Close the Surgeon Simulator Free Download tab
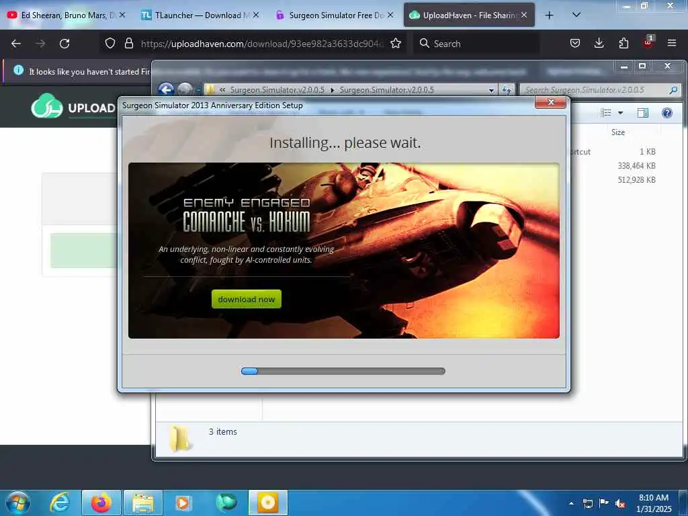 (390, 15)
